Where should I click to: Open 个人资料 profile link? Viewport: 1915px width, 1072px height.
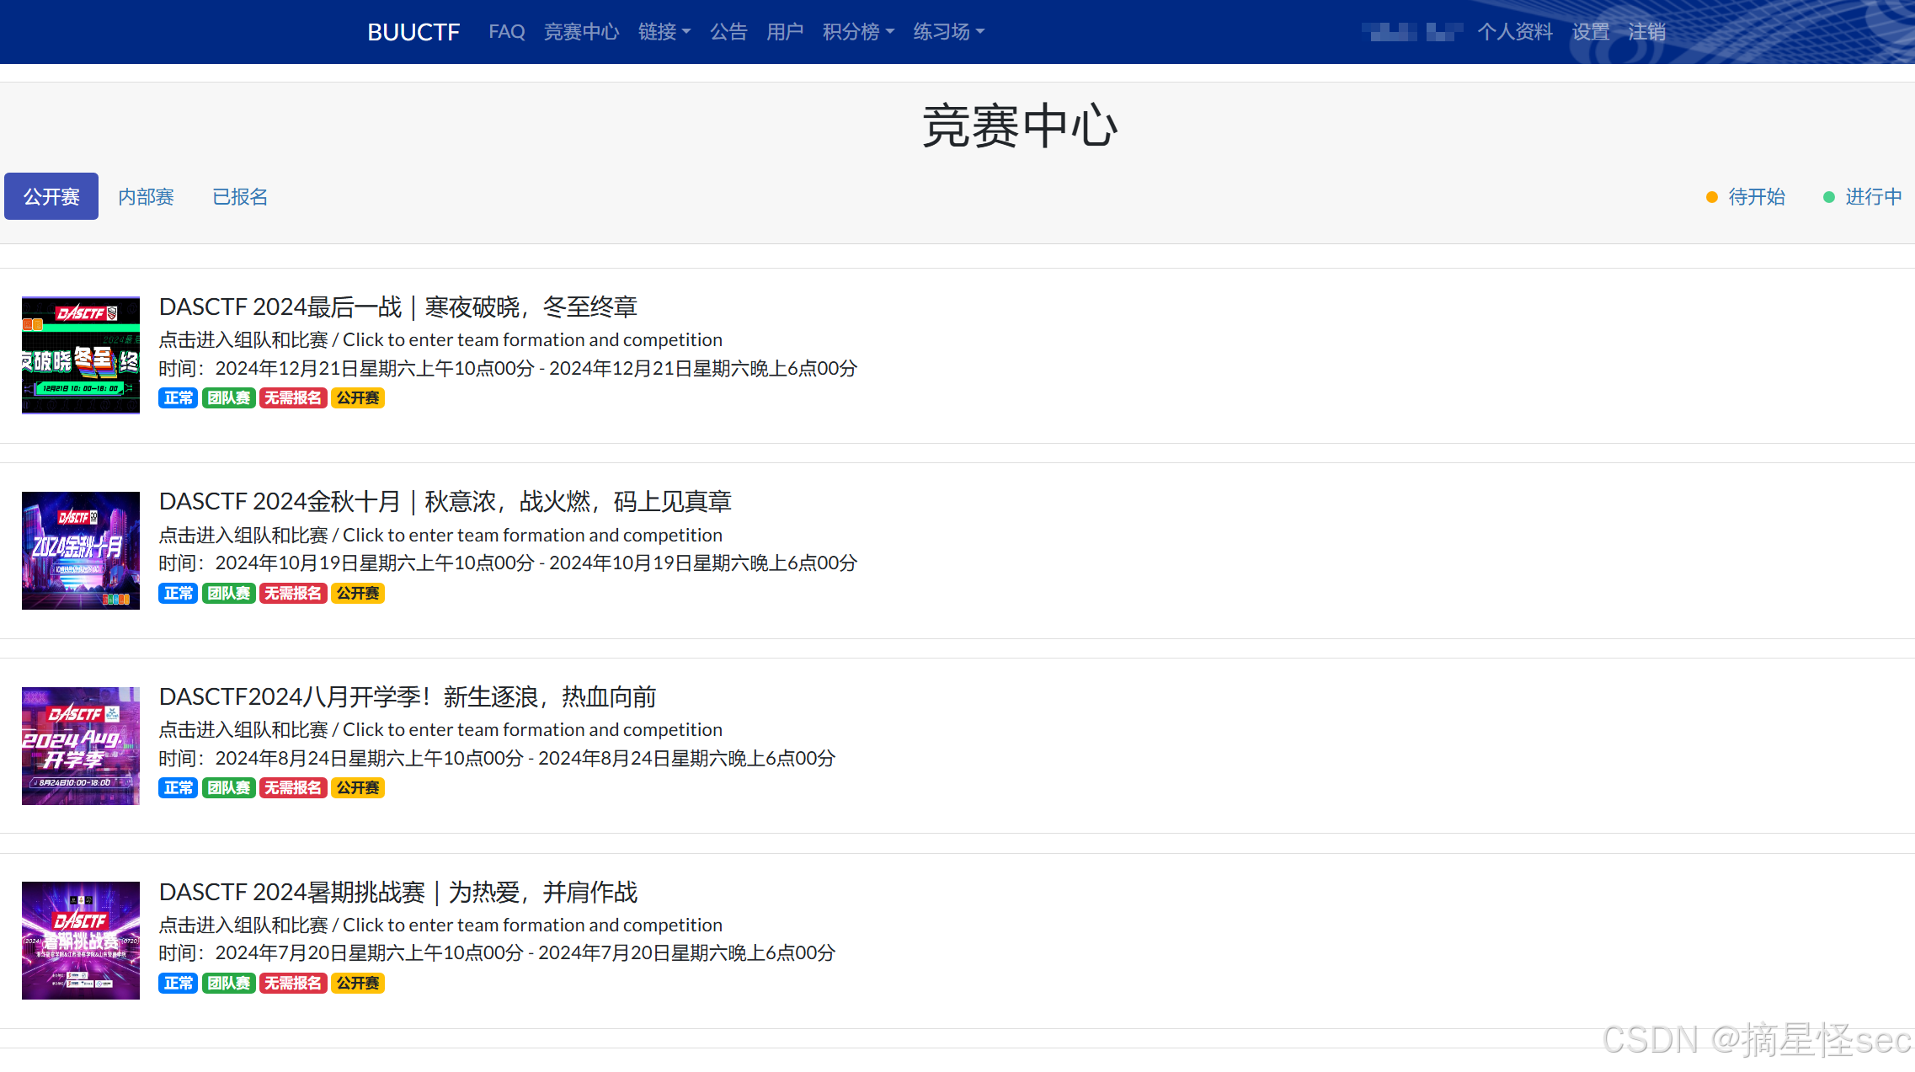1514,32
